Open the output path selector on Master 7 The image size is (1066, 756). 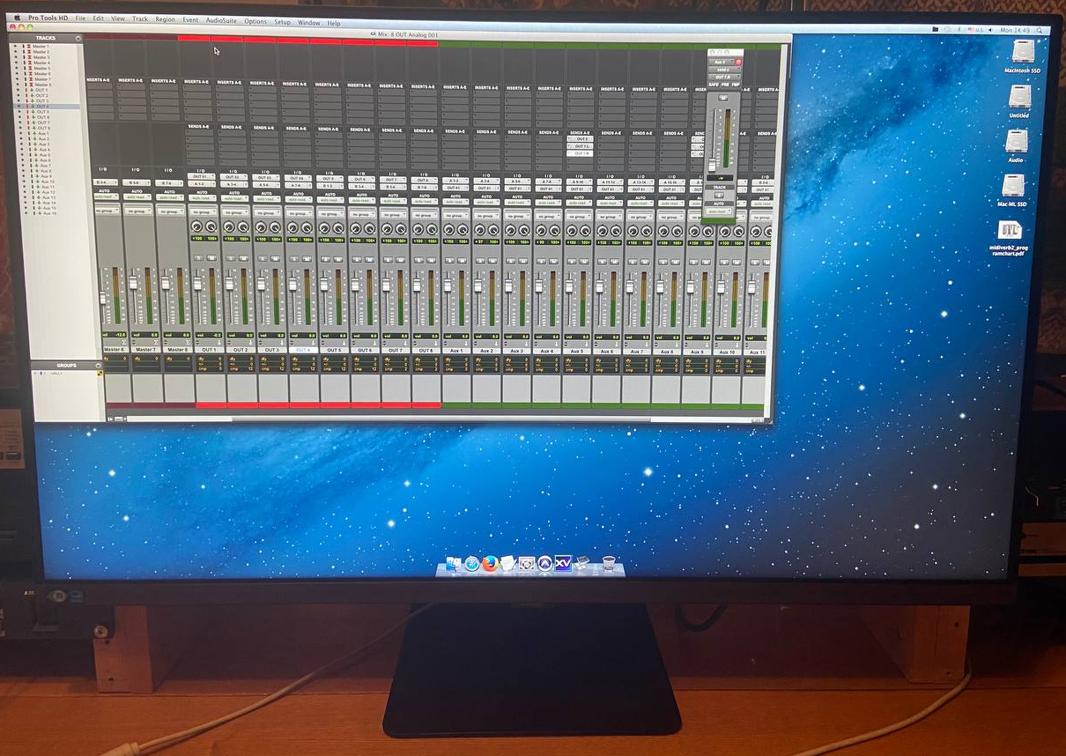click(137, 182)
